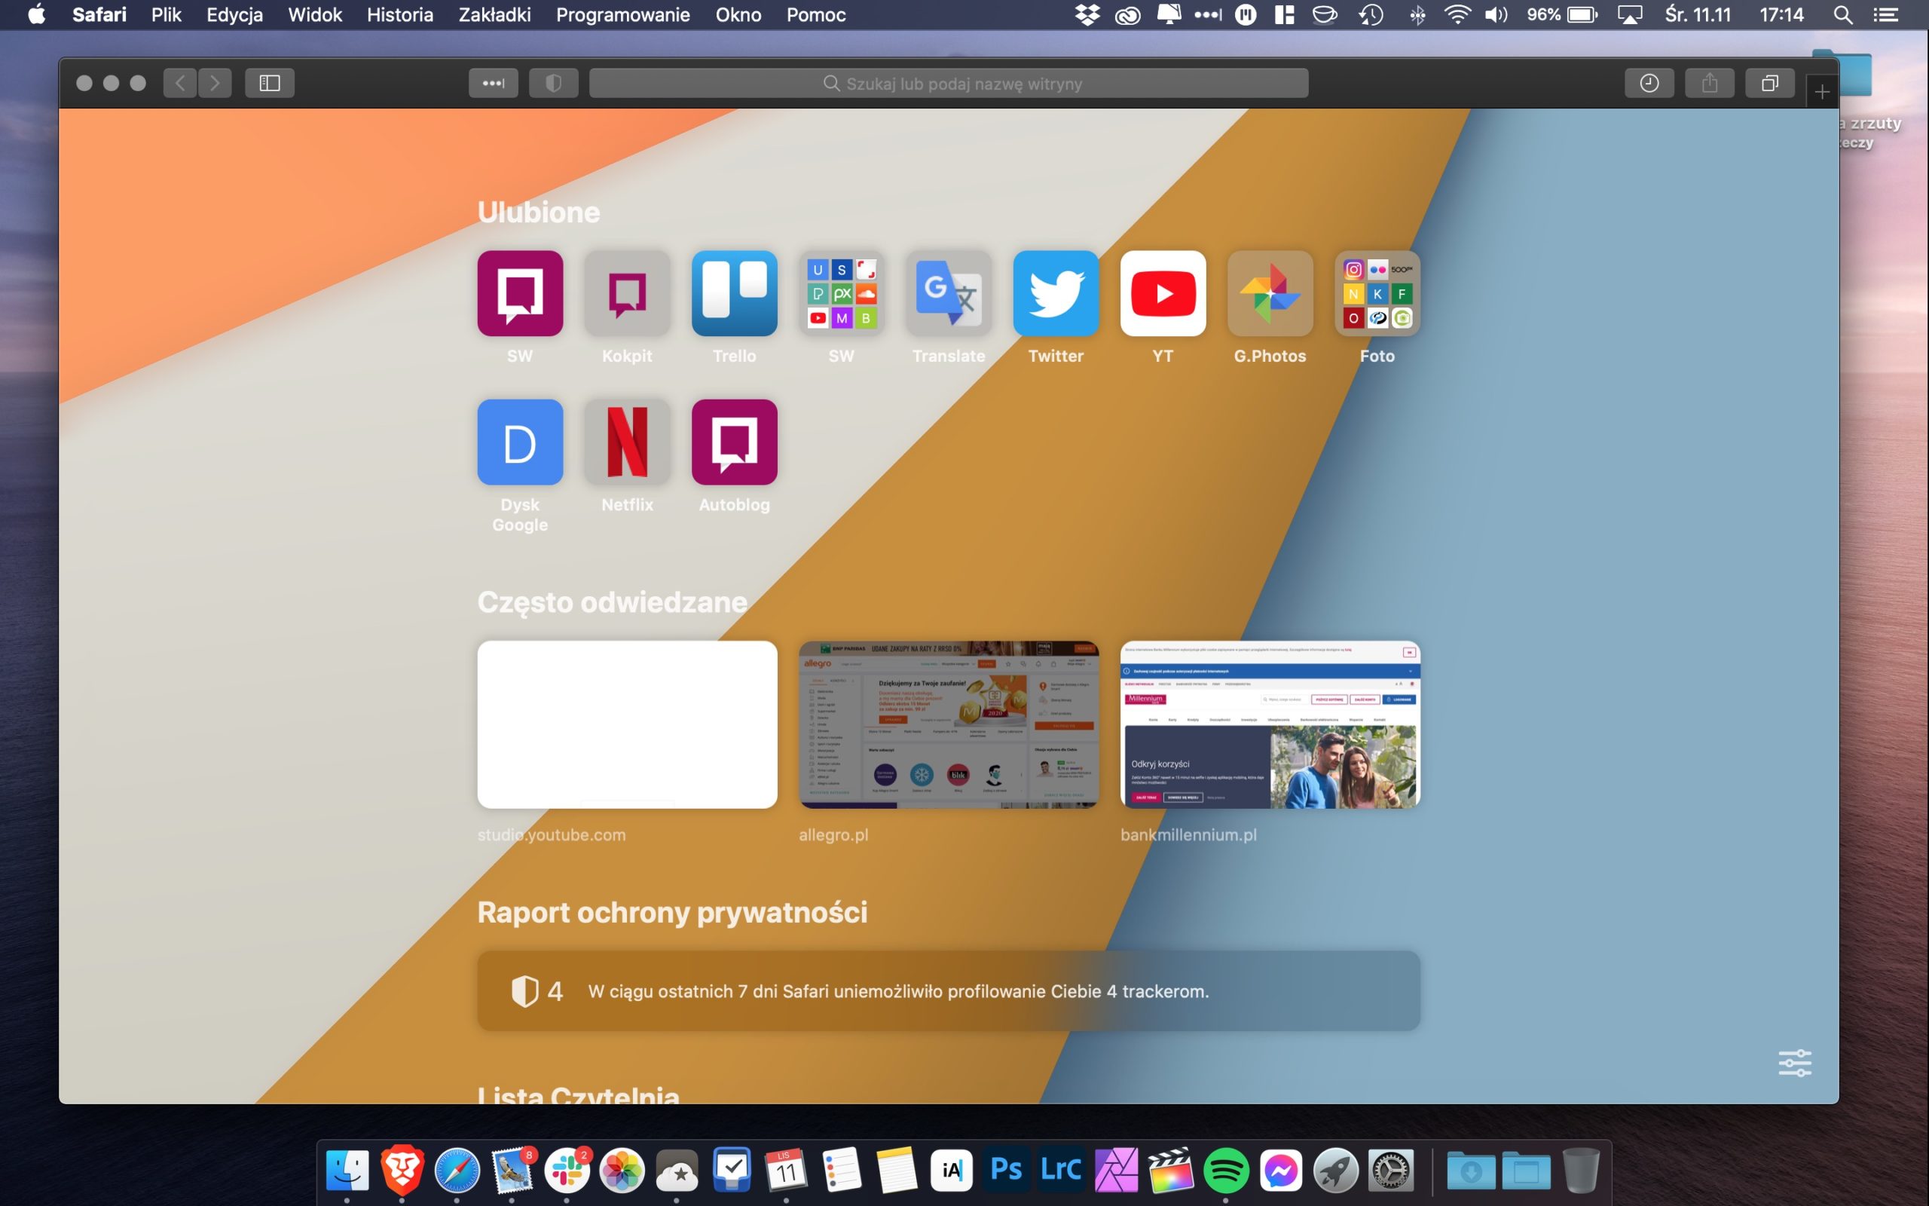Open the Trash in the Dock
Image resolution: width=1929 pixels, height=1206 pixels.
tap(1581, 1170)
